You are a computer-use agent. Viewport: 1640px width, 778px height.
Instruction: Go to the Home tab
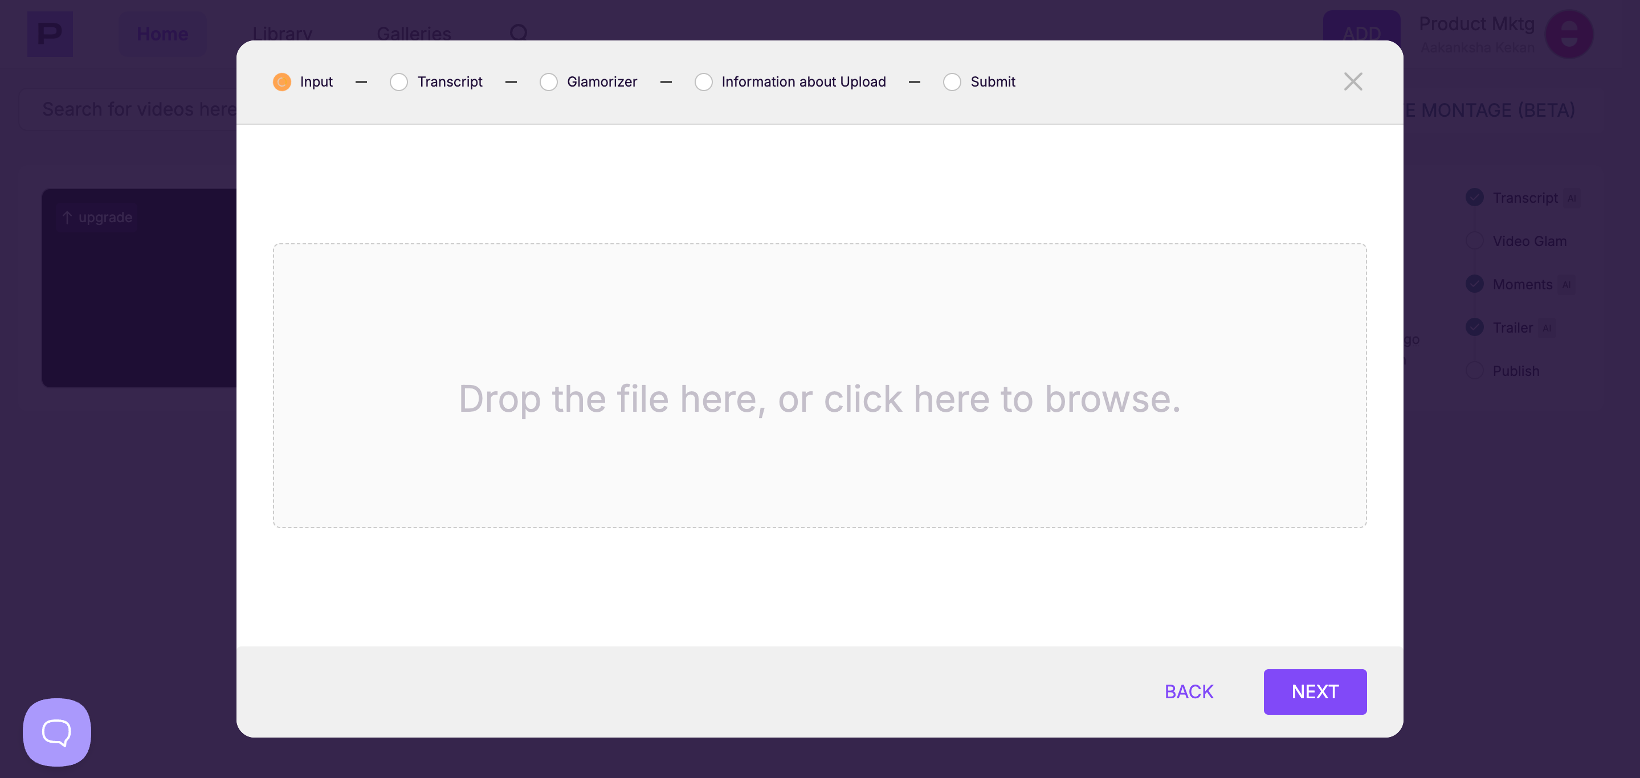pyautogui.click(x=162, y=34)
